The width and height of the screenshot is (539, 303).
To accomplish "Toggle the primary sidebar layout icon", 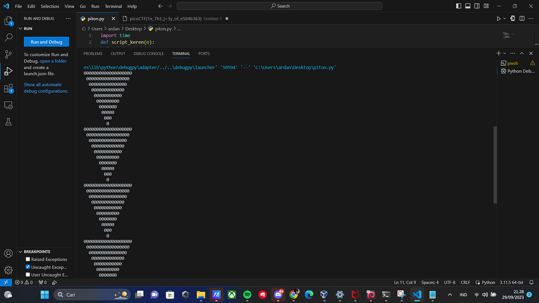I will point(459,6).
